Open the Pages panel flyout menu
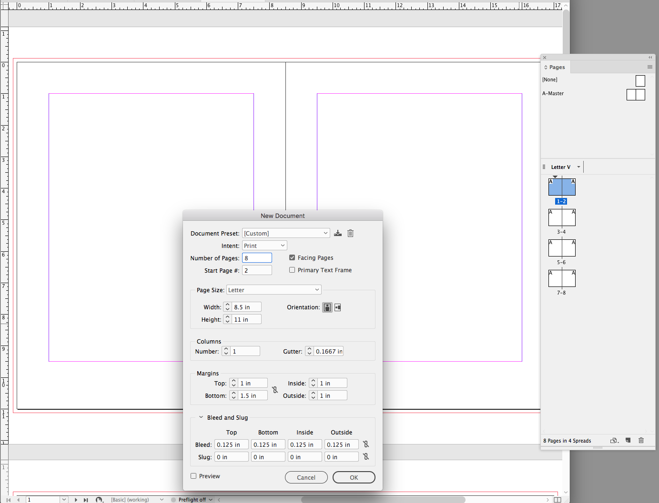Viewport: 659px width, 503px height. (650, 67)
